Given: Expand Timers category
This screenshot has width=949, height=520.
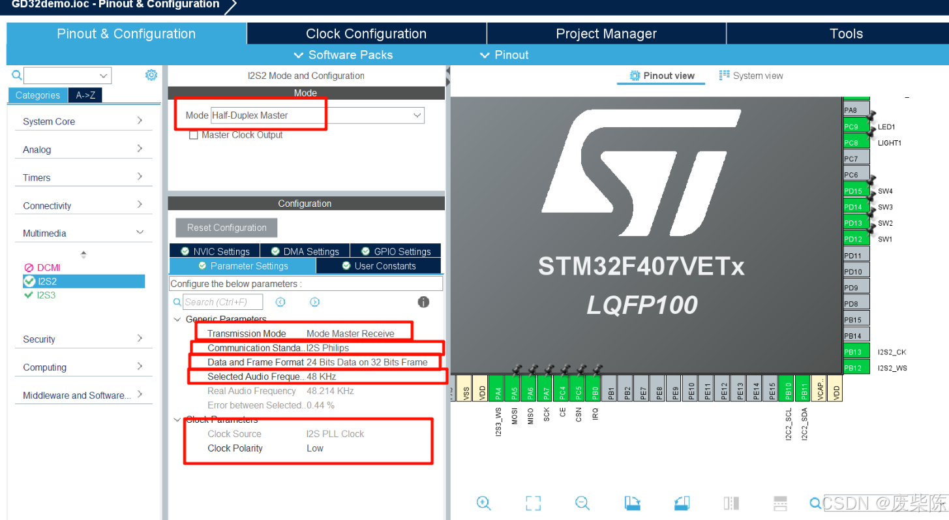Looking at the screenshot, I should tap(83, 177).
